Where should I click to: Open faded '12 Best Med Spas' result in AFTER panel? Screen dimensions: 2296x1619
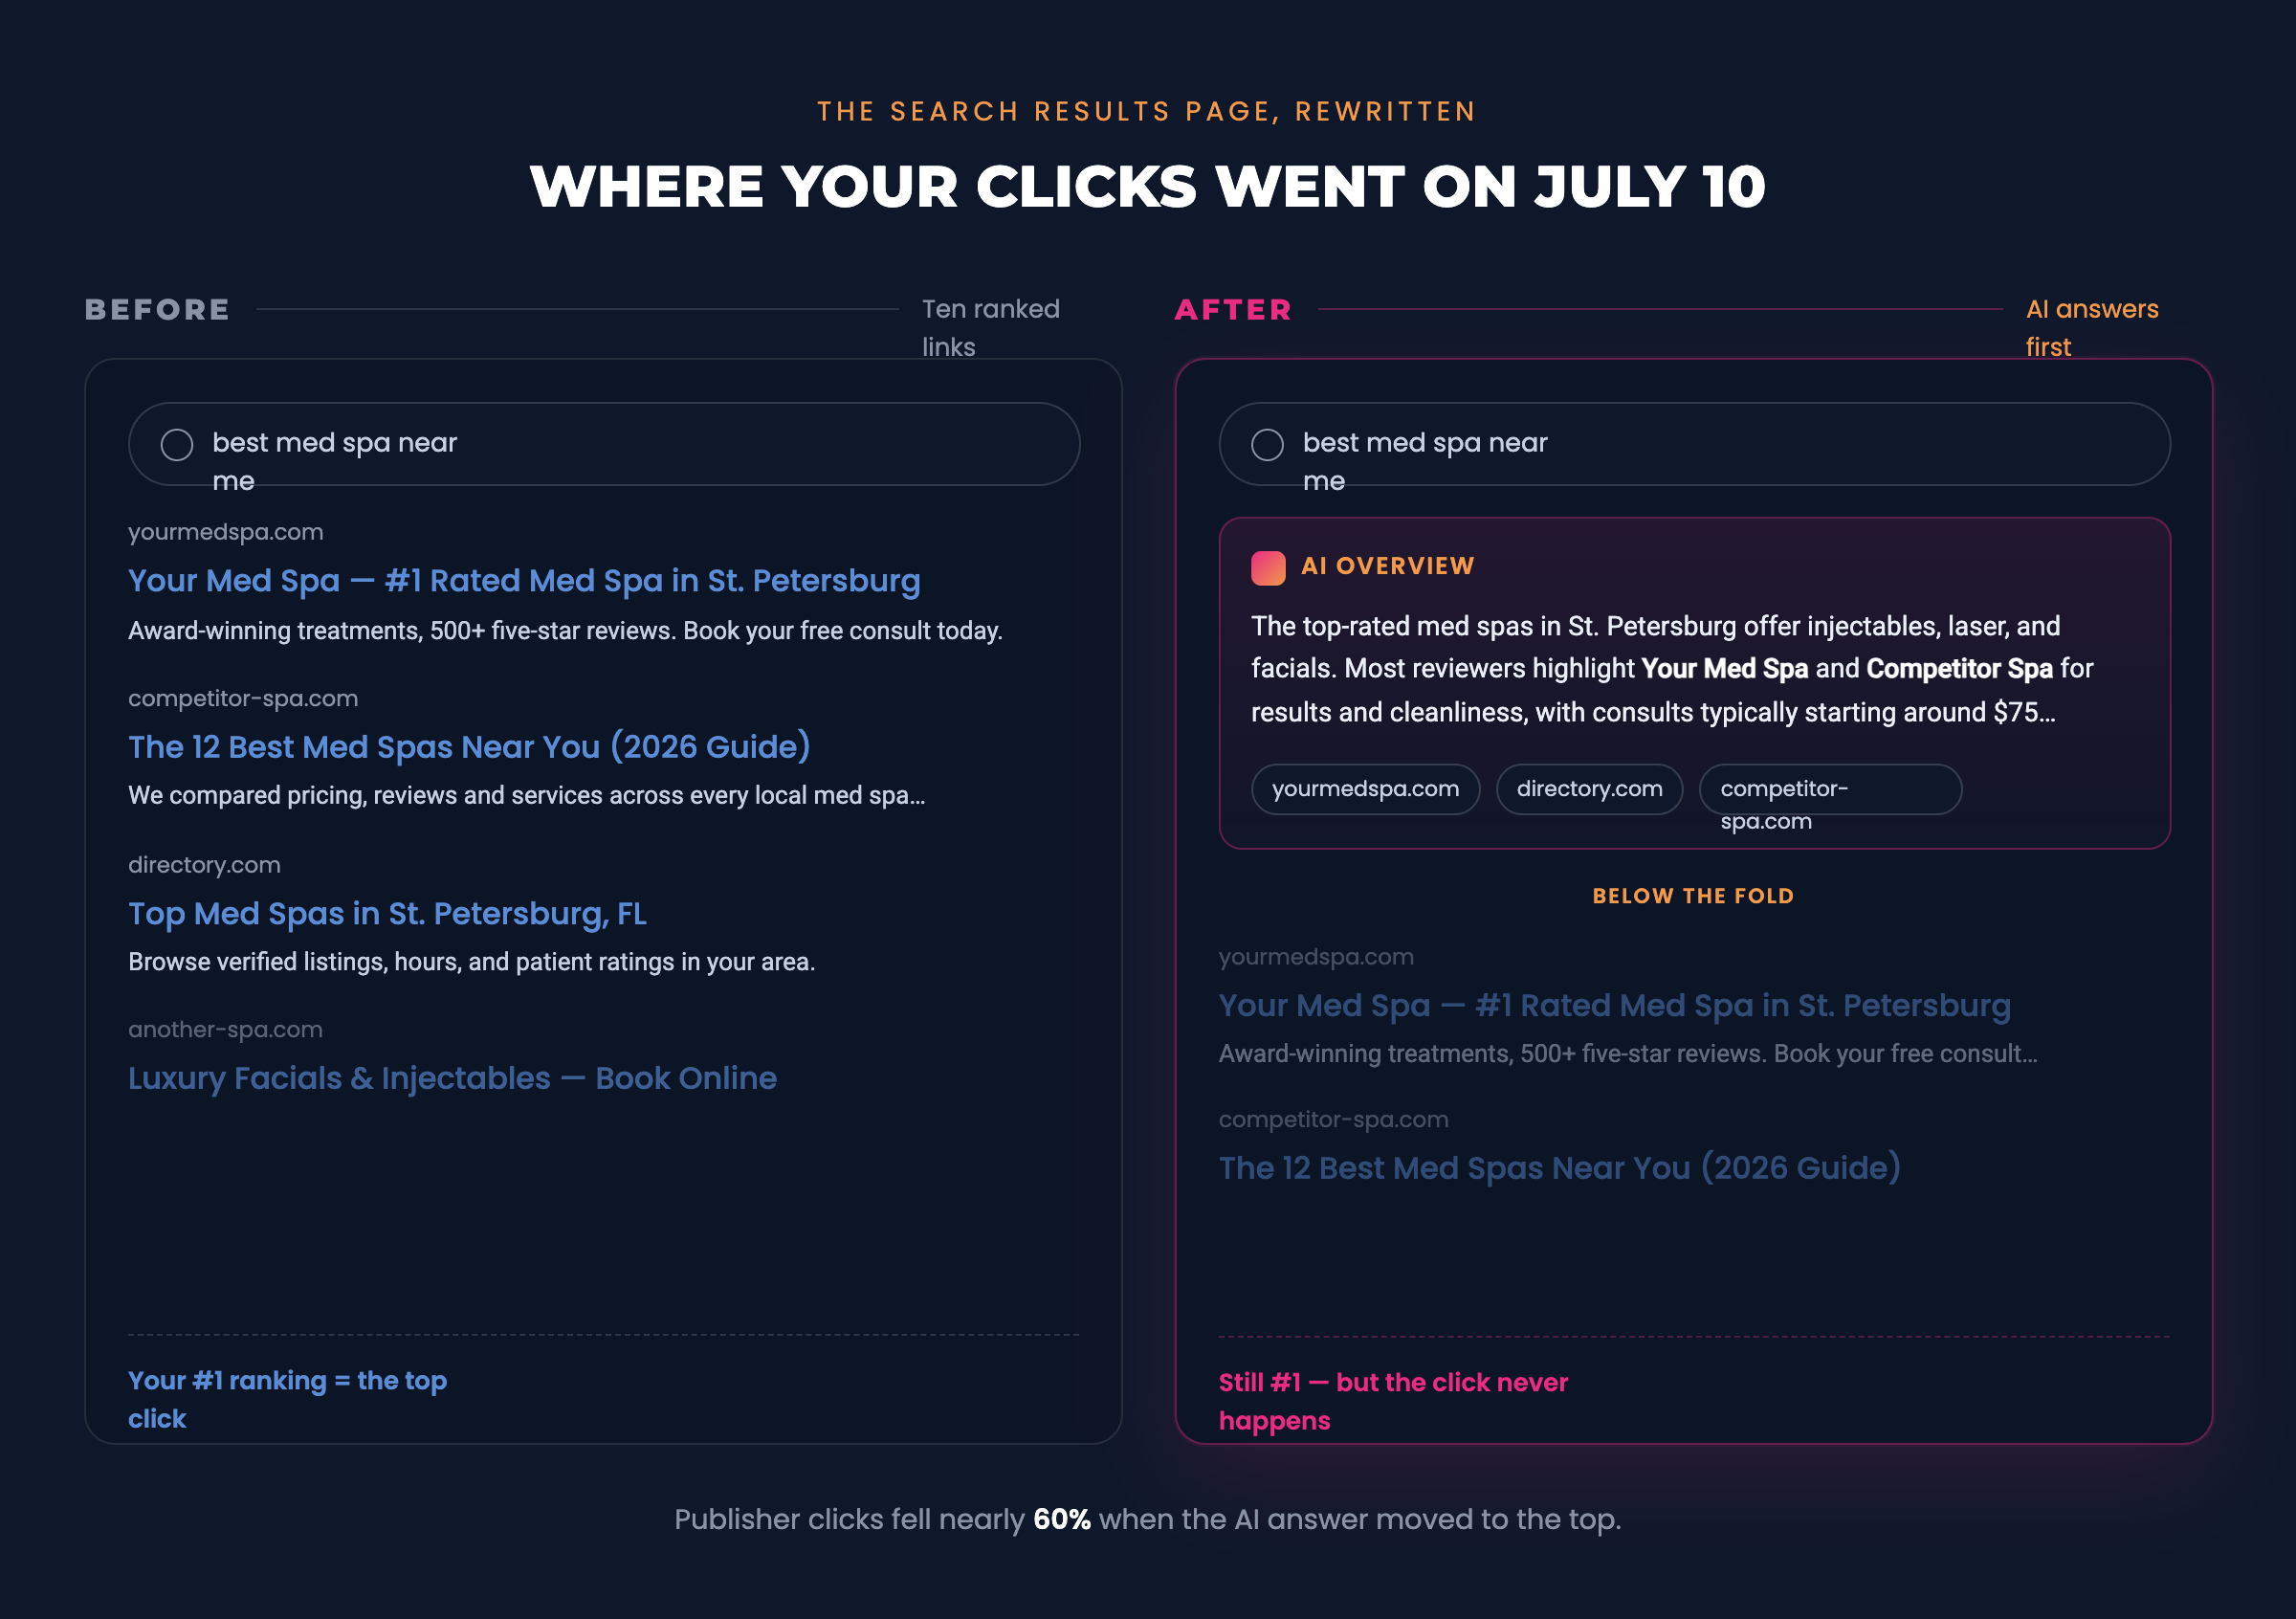pos(1559,1168)
